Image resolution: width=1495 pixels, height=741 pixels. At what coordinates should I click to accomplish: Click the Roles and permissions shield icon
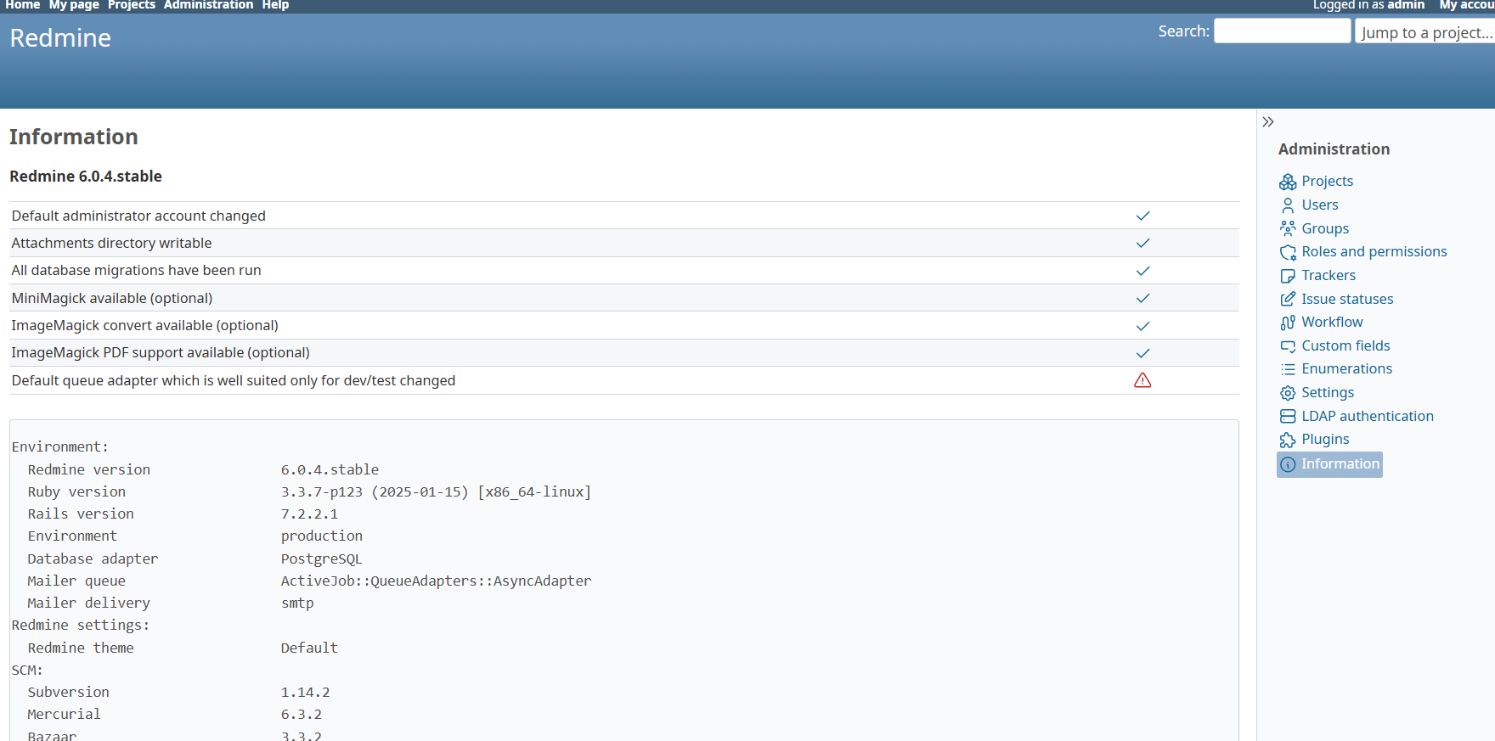1288,252
